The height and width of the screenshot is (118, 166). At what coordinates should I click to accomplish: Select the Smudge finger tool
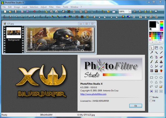pos(156,66)
